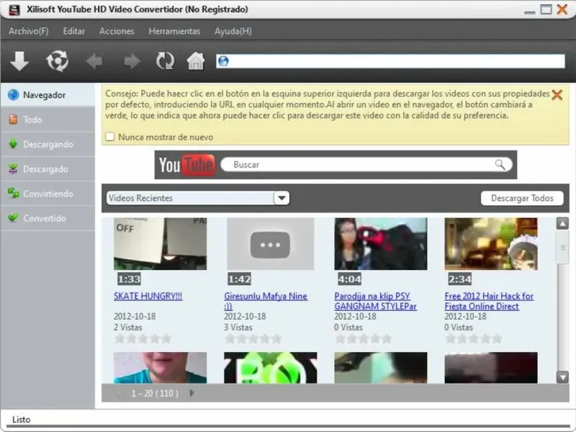Click the download arrow toolbar icon
The width and height of the screenshot is (576, 432).
(x=19, y=61)
